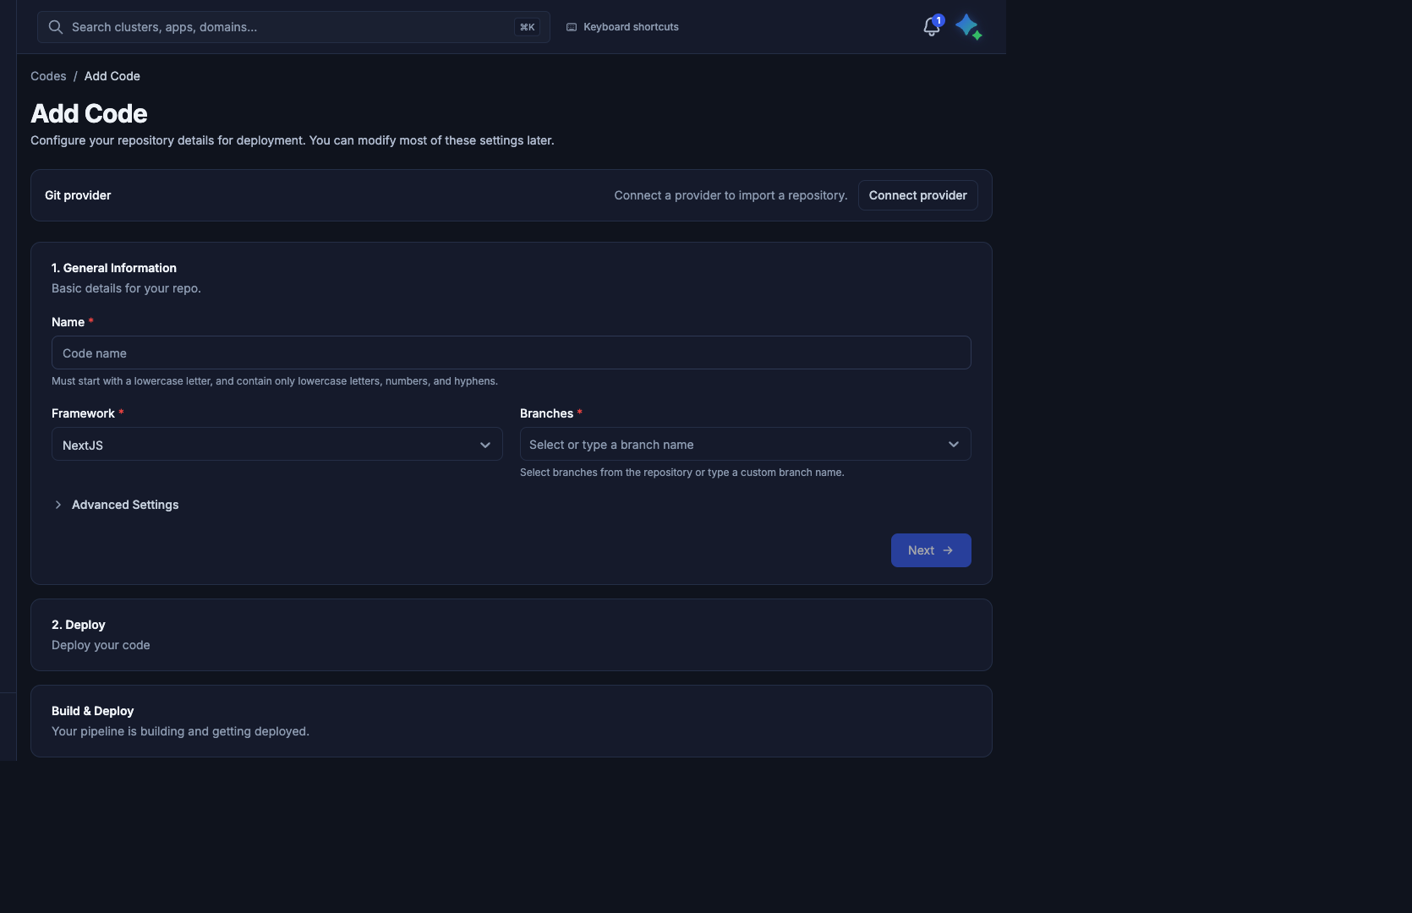Click the Add Code breadcrumb
The height and width of the screenshot is (913, 1412).
pyautogui.click(x=112, y=76)
